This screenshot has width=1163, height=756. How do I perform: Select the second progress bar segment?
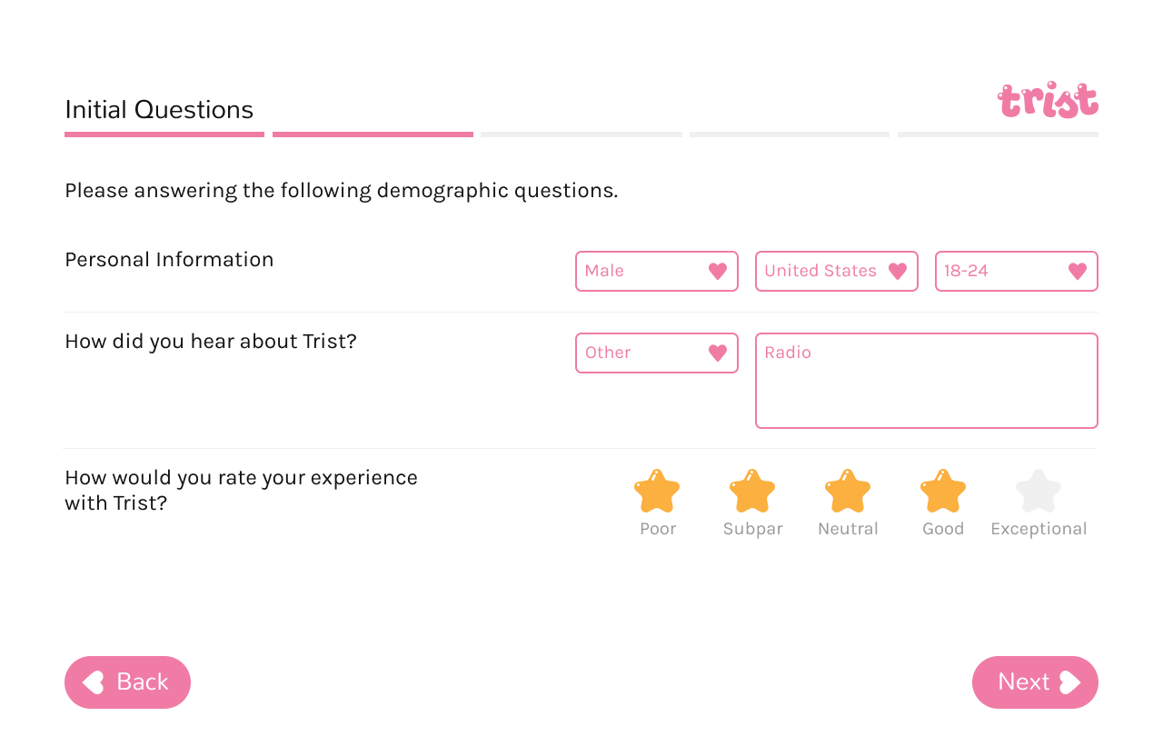(373, 134)
